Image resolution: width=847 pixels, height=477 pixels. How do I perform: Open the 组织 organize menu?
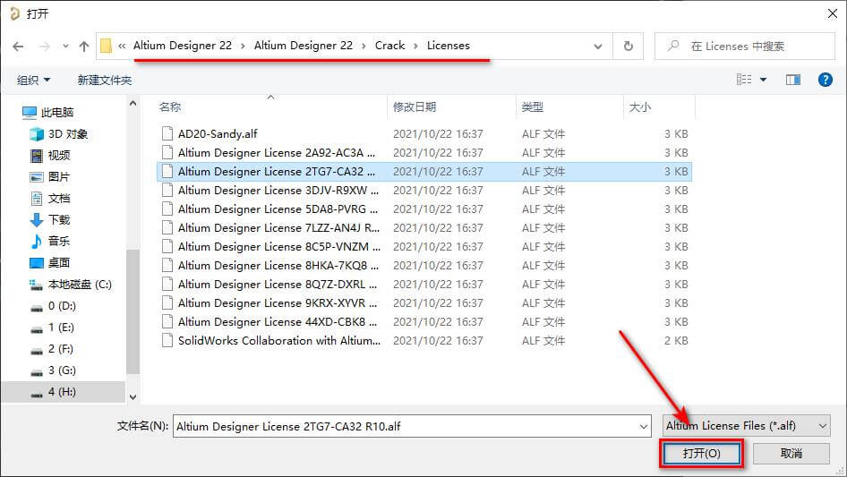(33, 80)
